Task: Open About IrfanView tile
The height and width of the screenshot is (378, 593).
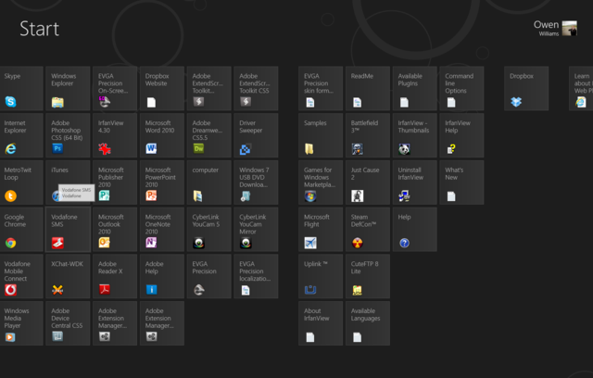Action: tap(321, 323)
